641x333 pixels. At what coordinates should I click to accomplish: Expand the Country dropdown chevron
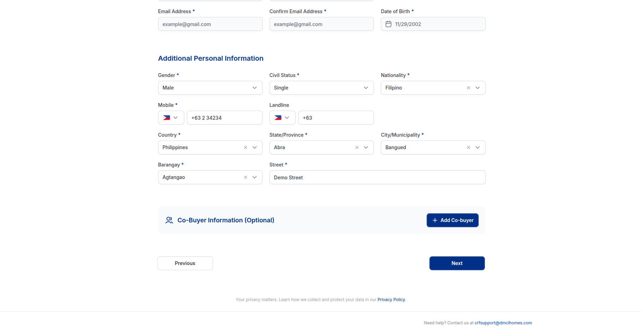[x=255, y=147]
